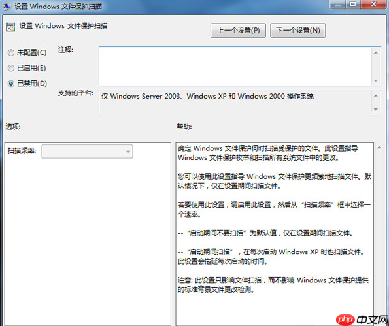The height and width of the screenshot is (326, 389).
Task: Click the 扫描频率 label in options
Action: (22, 150)
